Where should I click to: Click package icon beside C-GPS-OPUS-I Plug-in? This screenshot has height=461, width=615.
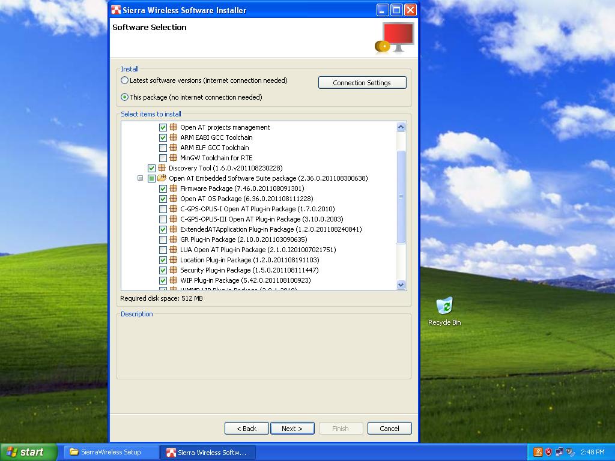[x=174, y=208]
